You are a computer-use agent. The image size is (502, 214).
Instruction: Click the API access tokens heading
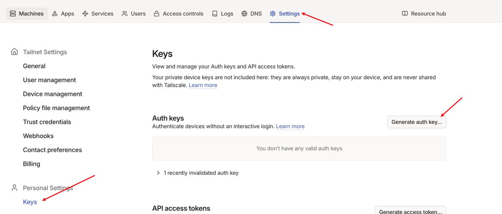click(181, 208)
